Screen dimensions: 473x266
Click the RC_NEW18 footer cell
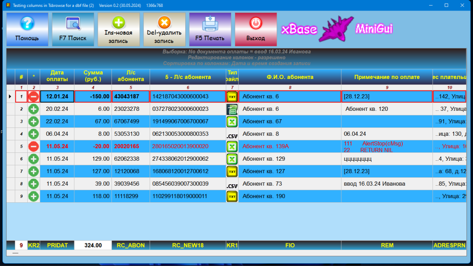click(x=188, y=245)
